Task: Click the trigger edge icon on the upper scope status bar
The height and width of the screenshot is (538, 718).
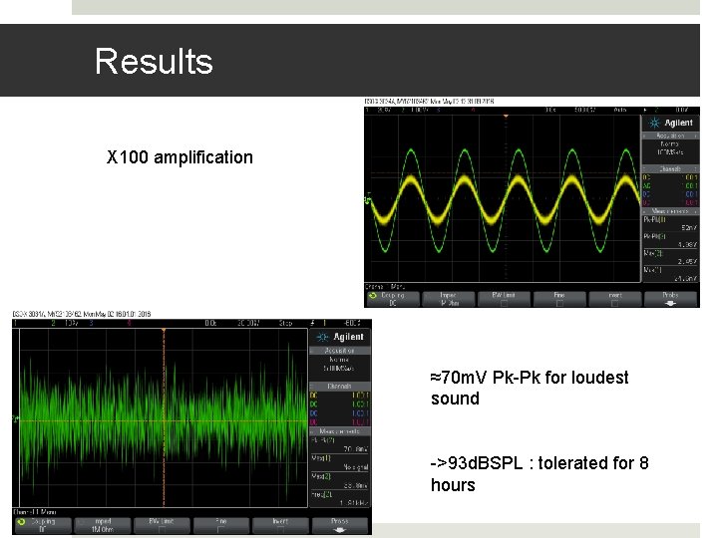Action: tap(645, 110)
